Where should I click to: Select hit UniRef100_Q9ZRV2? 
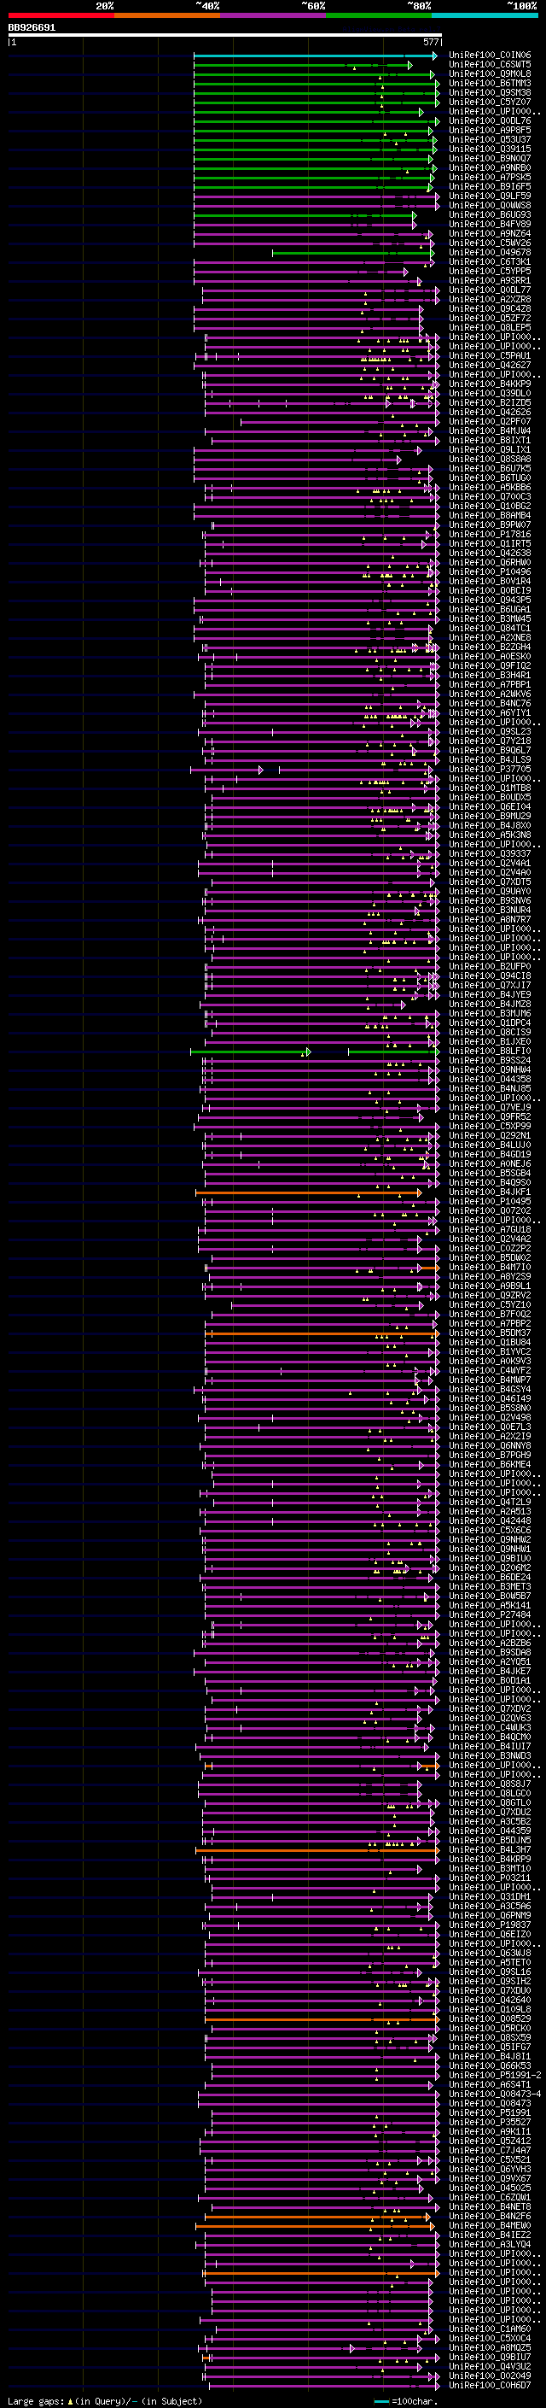pyautogui.click(x=490, y=1295)
